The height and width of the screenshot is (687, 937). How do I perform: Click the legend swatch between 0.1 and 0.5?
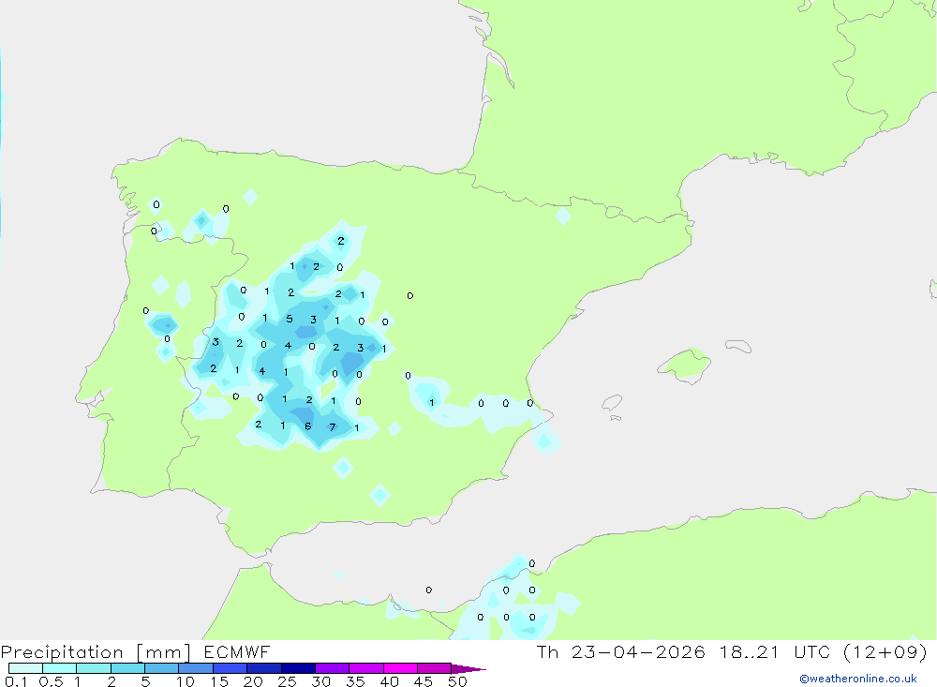[x=25, y=668]
